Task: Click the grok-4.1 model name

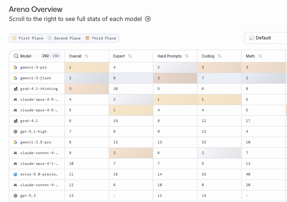Action: click(x=29, y=121)
